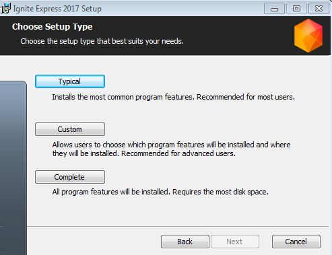Click the Typical option description text
The image size is (332, 255).
[x=173, y=97]
